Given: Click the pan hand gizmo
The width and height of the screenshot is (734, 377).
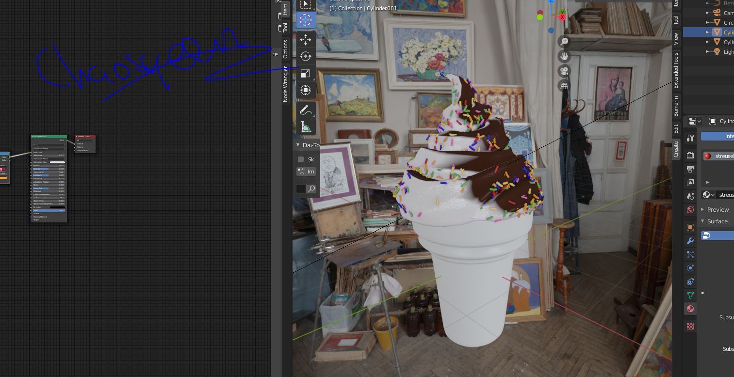Looking at the screenshot, I should coord(564,56).
